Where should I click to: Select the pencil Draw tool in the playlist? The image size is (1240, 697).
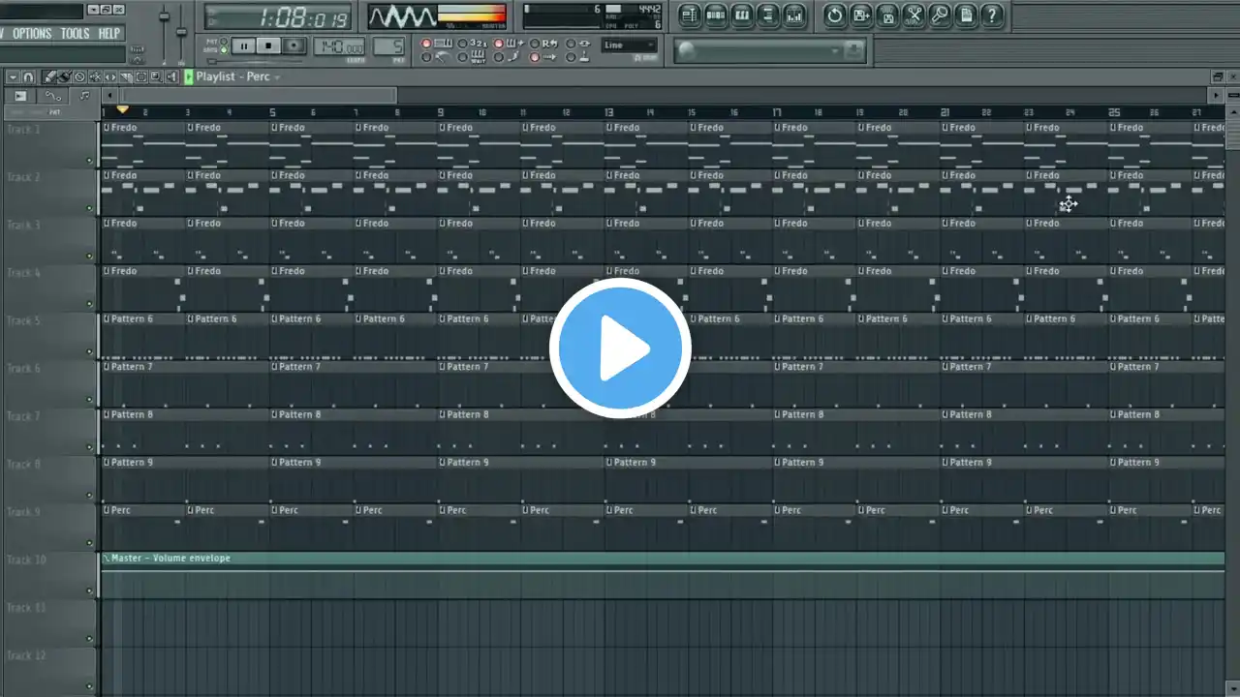click(49, 76)
